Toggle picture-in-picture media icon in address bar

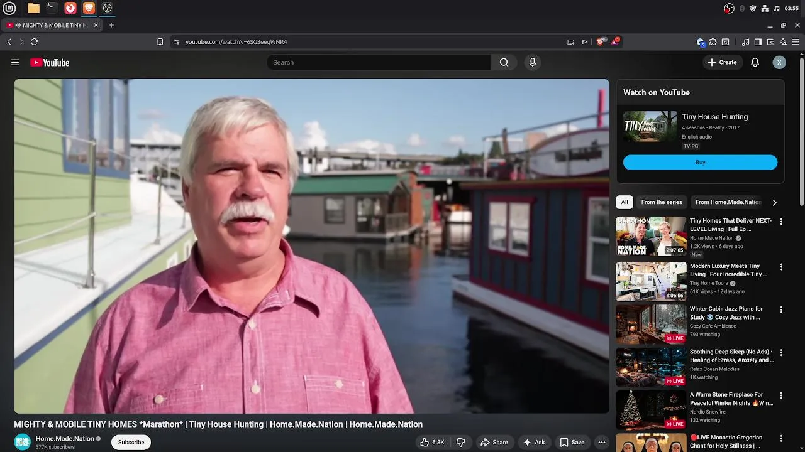tap(570, 41)
